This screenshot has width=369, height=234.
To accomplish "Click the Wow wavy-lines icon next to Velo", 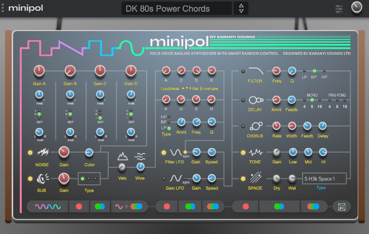I will 140,156.
